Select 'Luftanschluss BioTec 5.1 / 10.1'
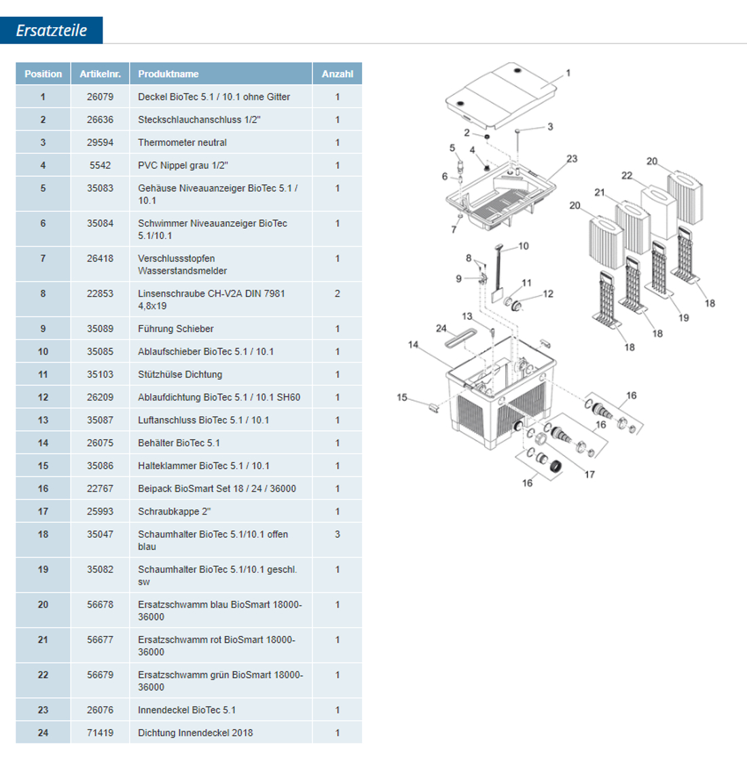 coord(203,420)
